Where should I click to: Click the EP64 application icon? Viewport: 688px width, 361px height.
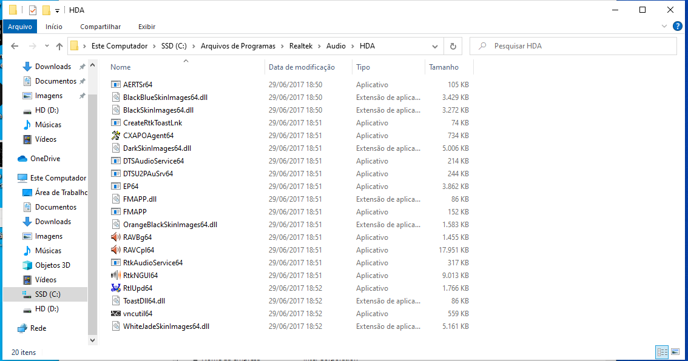(115, 186)
